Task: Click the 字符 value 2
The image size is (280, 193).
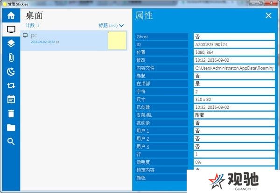Action: click(x=234, y=92)
